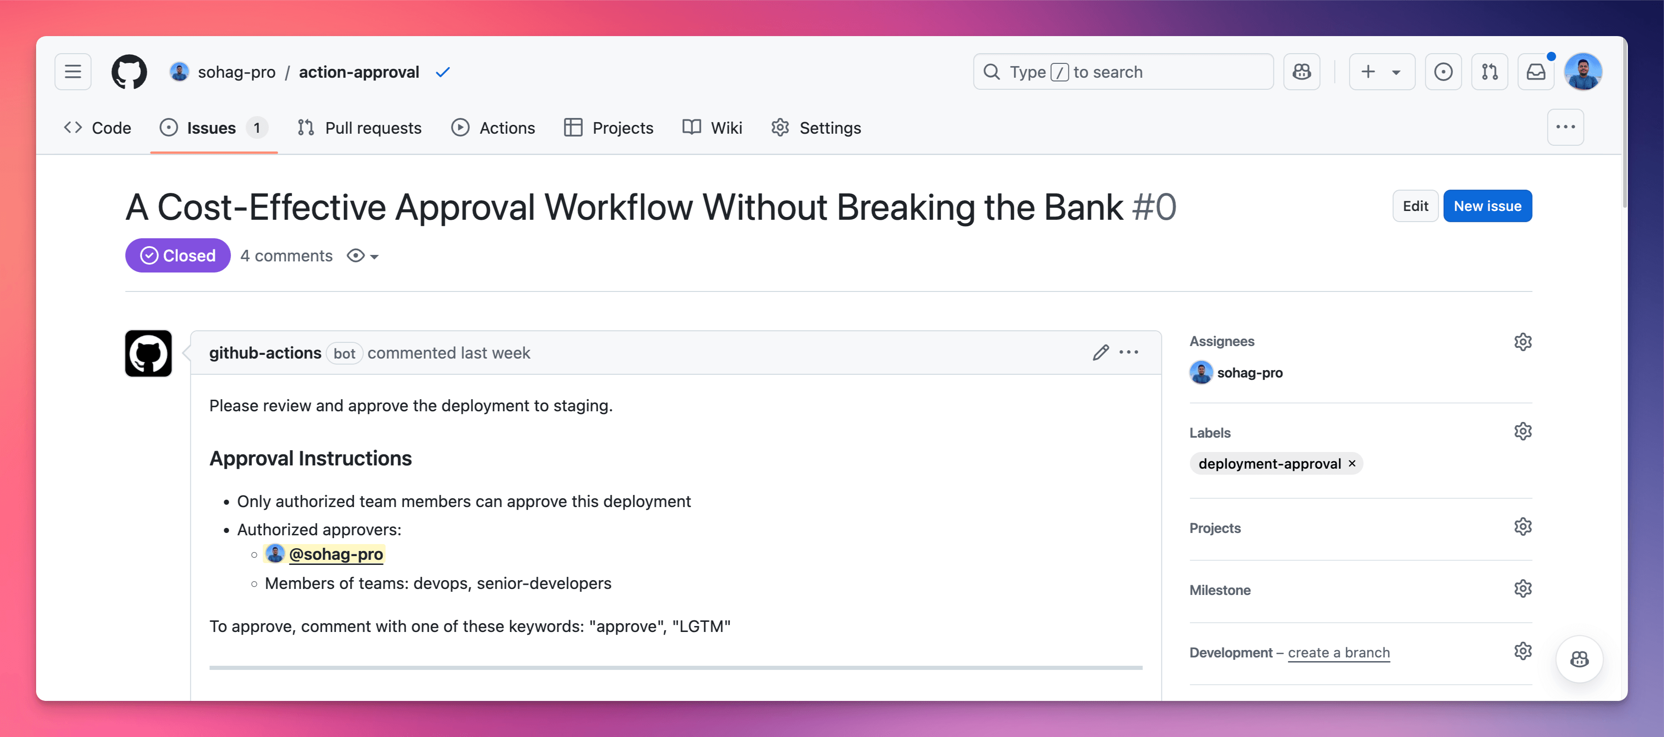1664x737 pixels.
Task: Click the deployment-approval label
Action: (x=1269, y=464)
